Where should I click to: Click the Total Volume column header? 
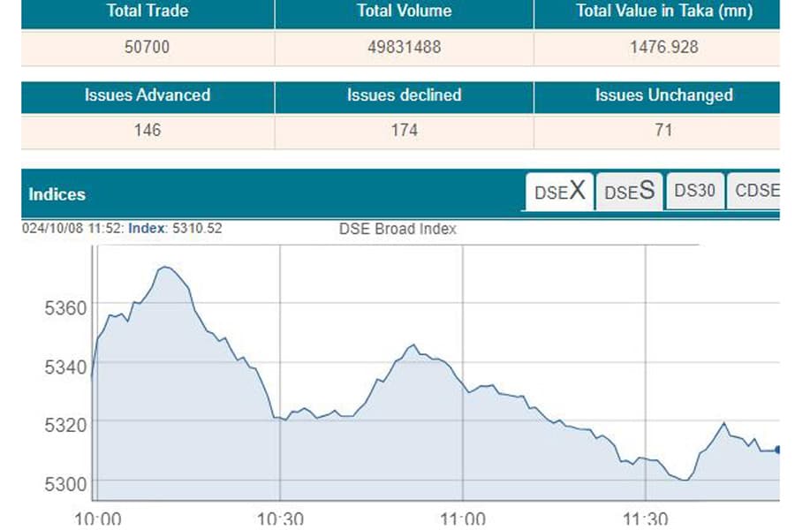coord(404,12)
